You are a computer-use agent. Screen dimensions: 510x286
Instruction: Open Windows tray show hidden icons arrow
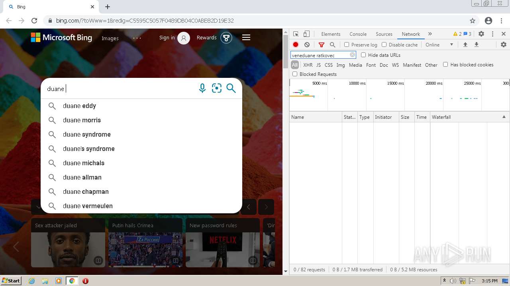(x=444, y=281)
